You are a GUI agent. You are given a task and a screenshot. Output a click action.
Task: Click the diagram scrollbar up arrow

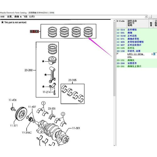(x=114, y=21)
